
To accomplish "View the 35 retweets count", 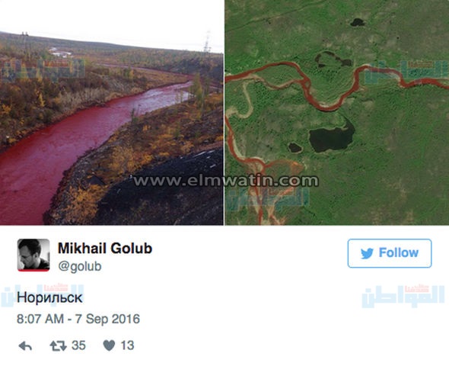I will (78, 345).
